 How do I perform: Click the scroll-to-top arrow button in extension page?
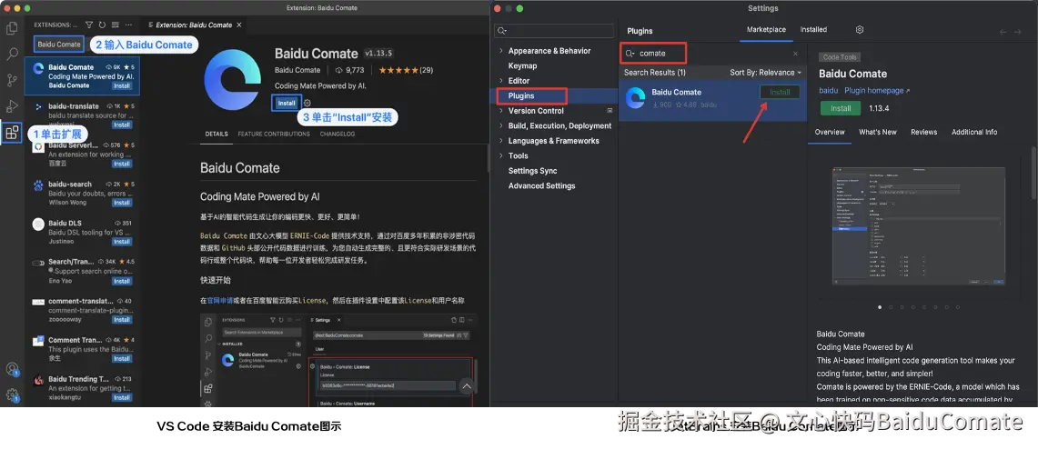pyautogui.click(x=468, y=386)
